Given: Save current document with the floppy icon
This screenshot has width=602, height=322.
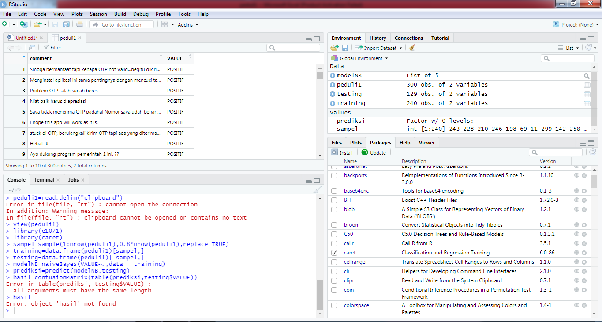Looking at the screenshot, I should (x=56, y=24).
